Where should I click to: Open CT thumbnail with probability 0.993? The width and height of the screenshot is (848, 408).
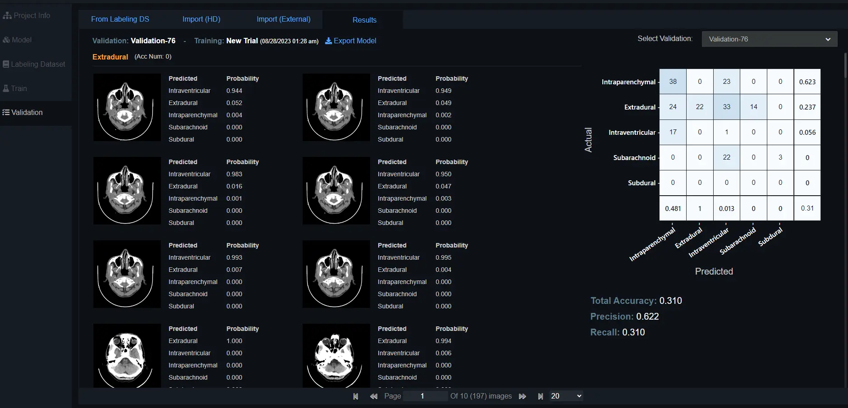(x=127, y=274)
